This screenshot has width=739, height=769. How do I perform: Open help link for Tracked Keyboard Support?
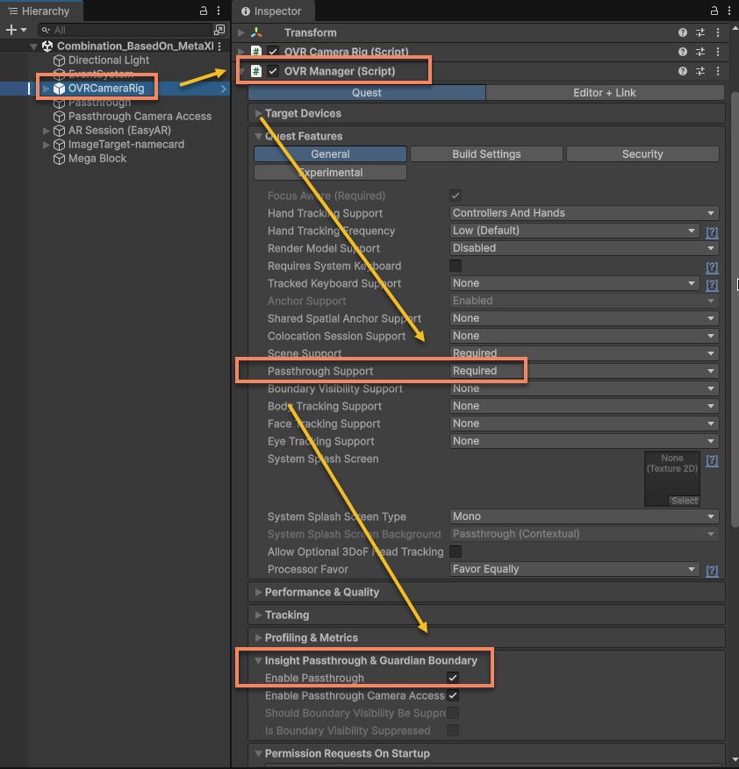point(712,284)
